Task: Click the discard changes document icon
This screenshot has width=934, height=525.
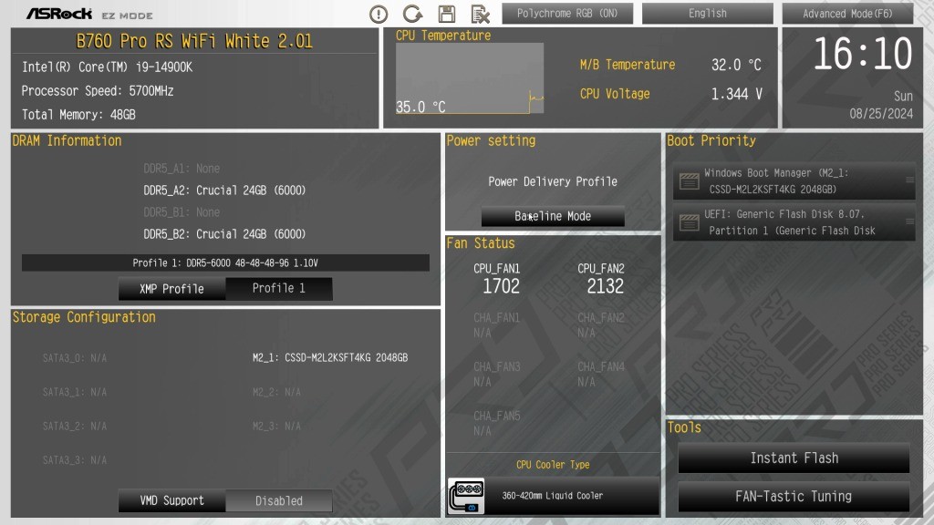Action: coord(480,14)
